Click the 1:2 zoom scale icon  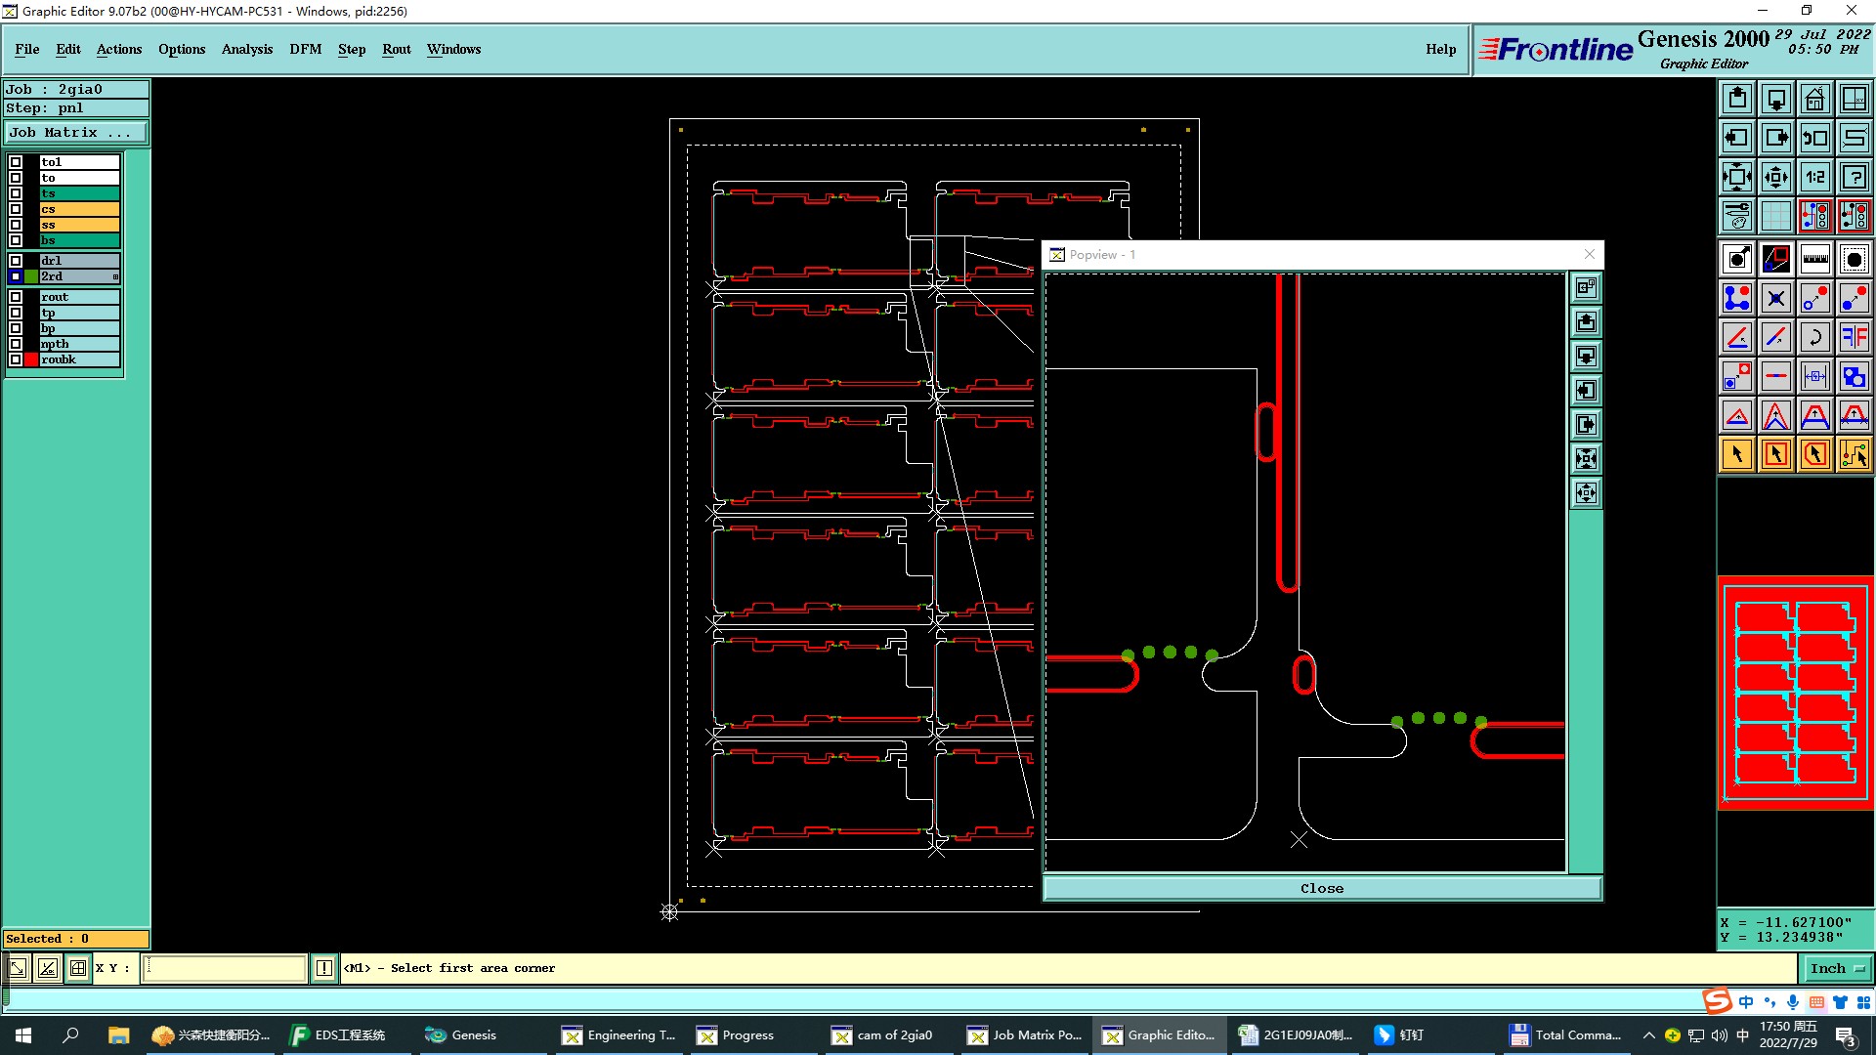(1814, 177)
